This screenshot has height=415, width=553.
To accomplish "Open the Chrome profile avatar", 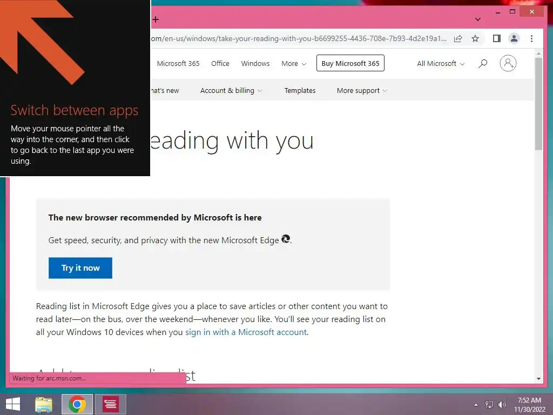I will 514,38.
